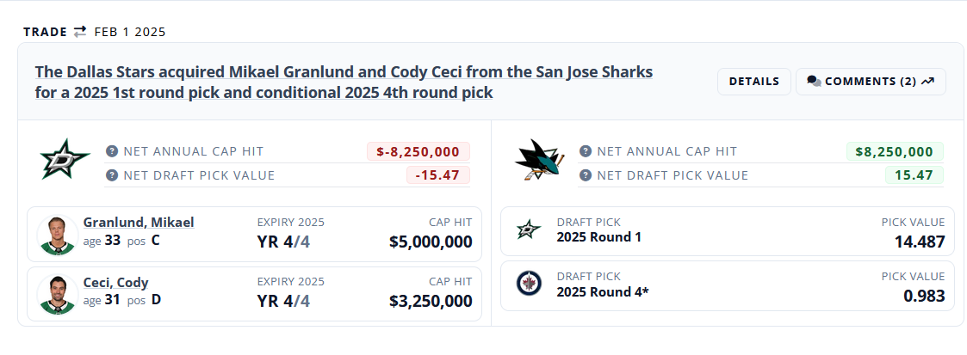Open Comments (2) for this trade

pos(870,82)
